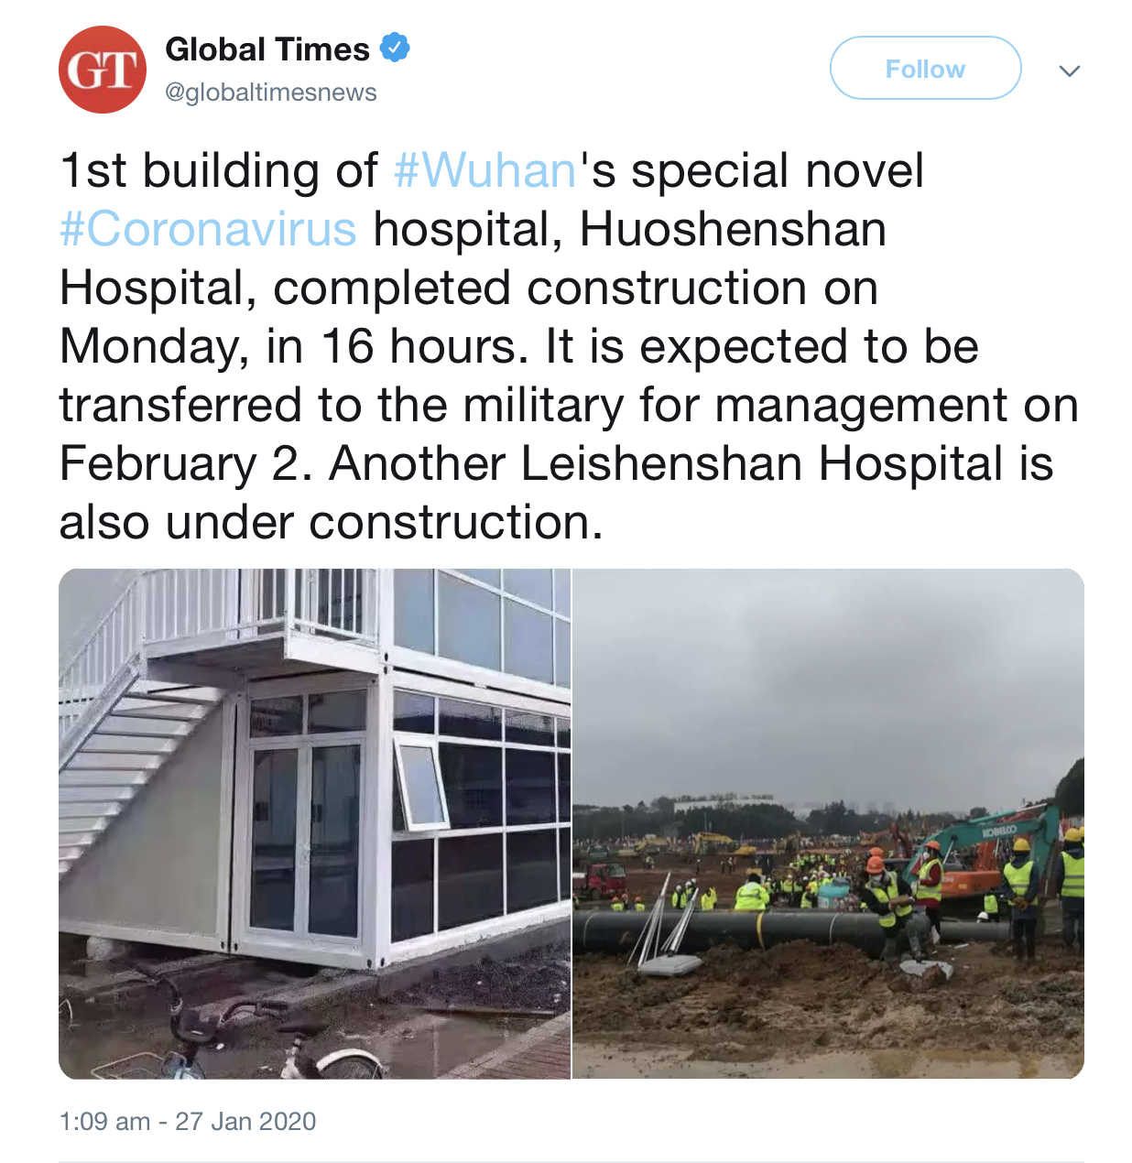
Task: View the prefab building photo
Action: click(314, 823)
